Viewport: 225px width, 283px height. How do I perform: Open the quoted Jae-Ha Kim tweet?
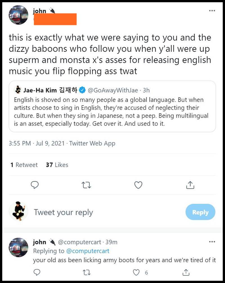click(112, 111)
